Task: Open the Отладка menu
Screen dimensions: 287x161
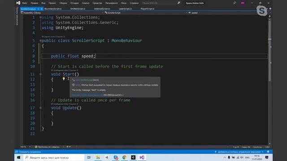Action: [x=74, y=3]
